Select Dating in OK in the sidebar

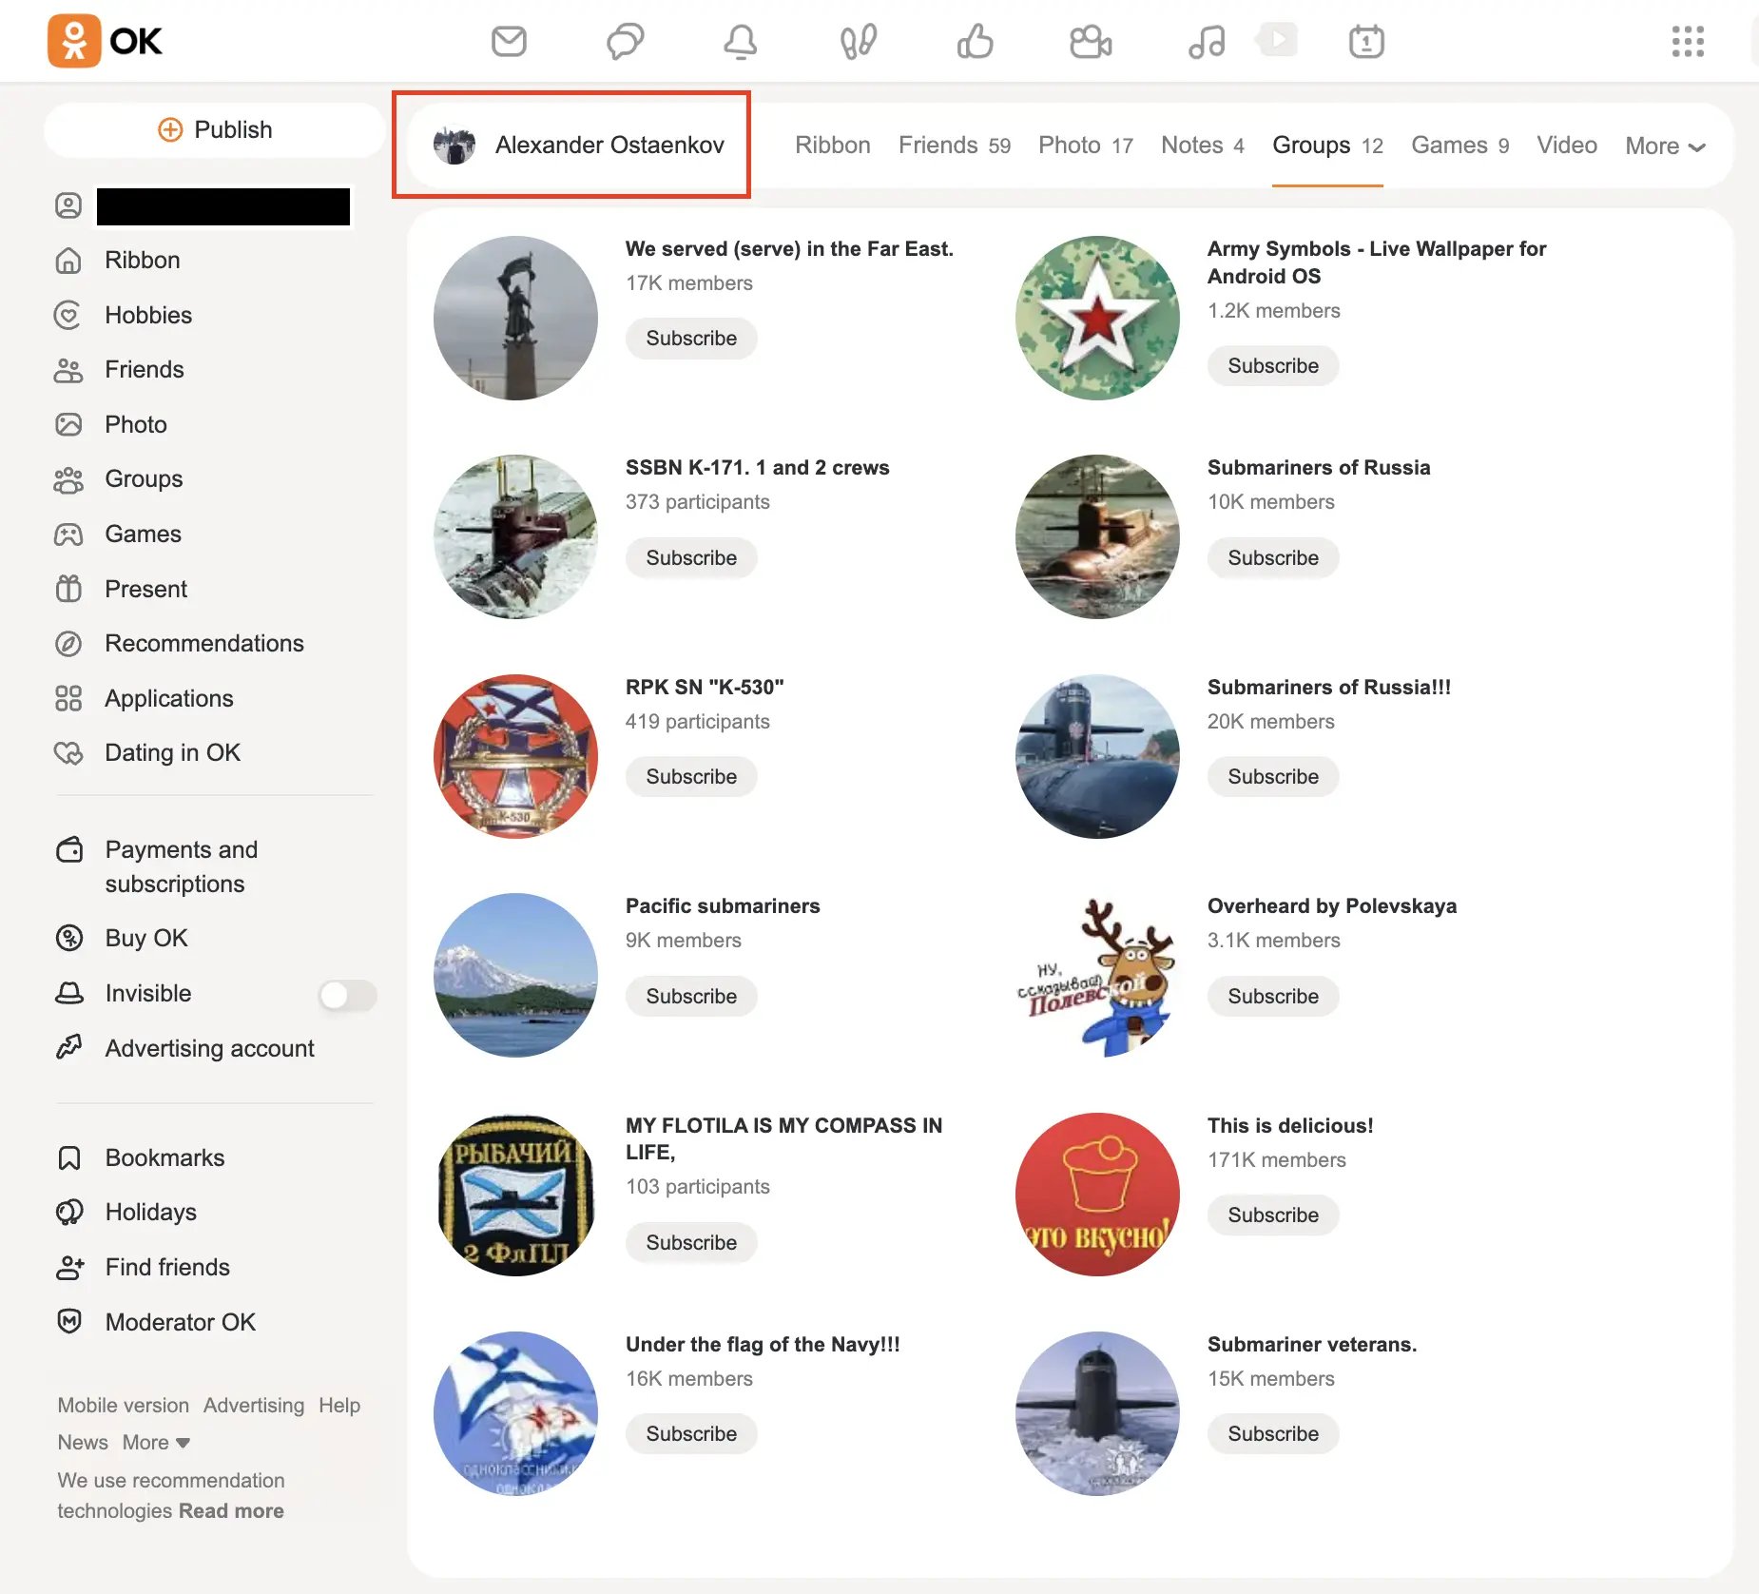pyautogui.click(x=172, y=752)
